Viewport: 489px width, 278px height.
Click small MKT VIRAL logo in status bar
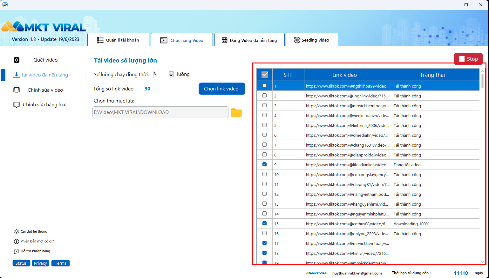(317, 273)
